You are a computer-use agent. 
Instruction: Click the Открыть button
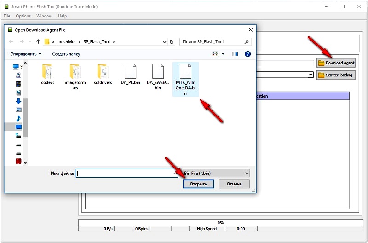pyautogui.click(x=198, y=184)
